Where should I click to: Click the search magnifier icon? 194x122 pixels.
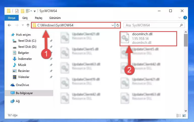(x=181, y=25)
